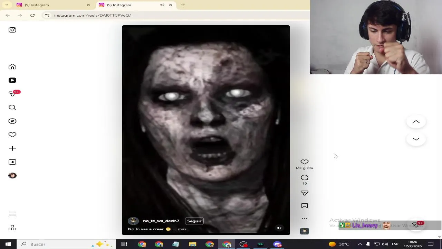Go to previous reel up chevron

[416, 122]
